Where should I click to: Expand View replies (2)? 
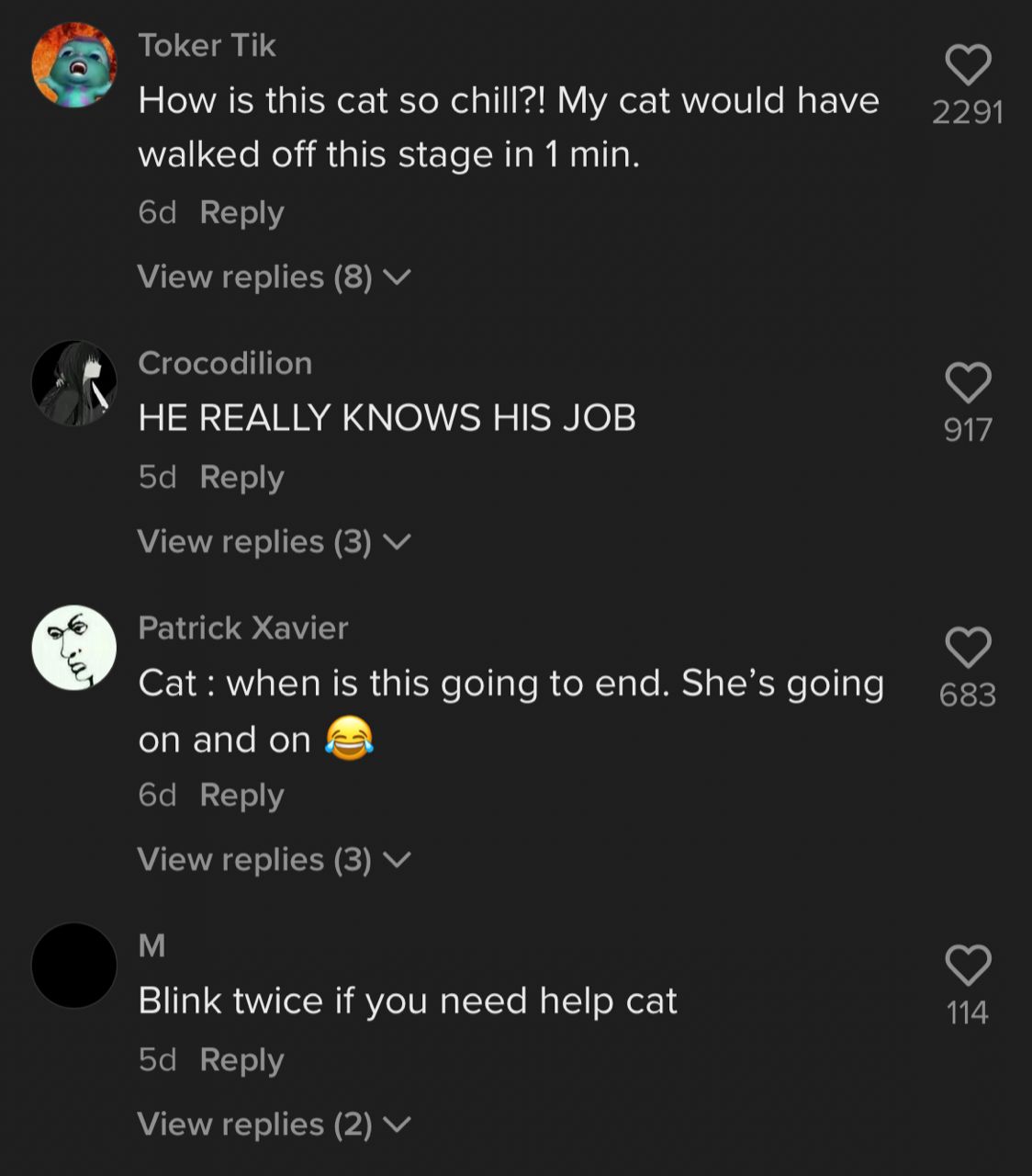click(274, 1124)
